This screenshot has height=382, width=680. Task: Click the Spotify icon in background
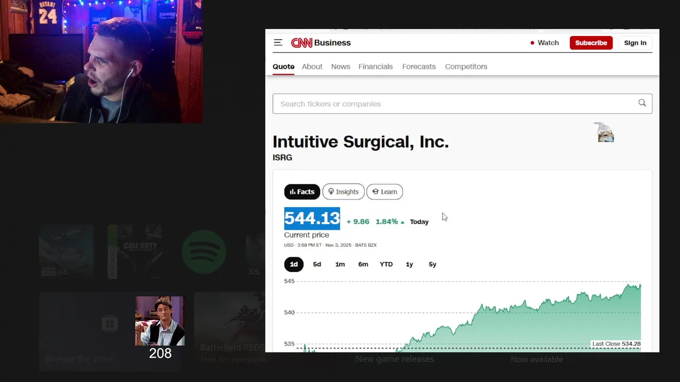pyautogui.click(x=204, y=252)
